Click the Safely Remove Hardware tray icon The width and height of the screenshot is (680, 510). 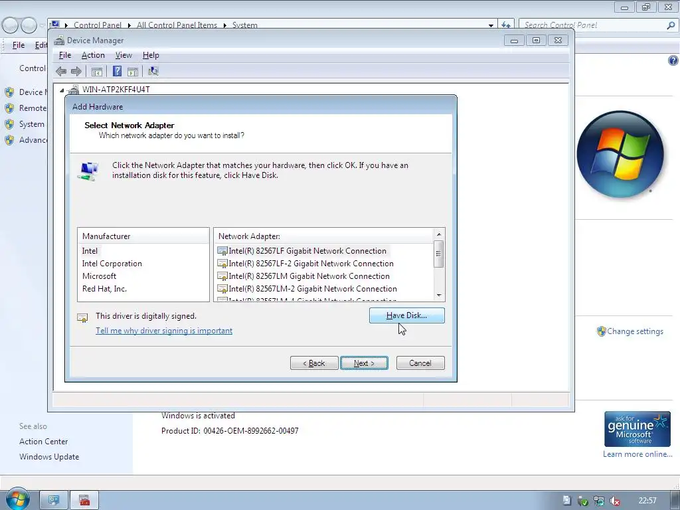point(583,501)
